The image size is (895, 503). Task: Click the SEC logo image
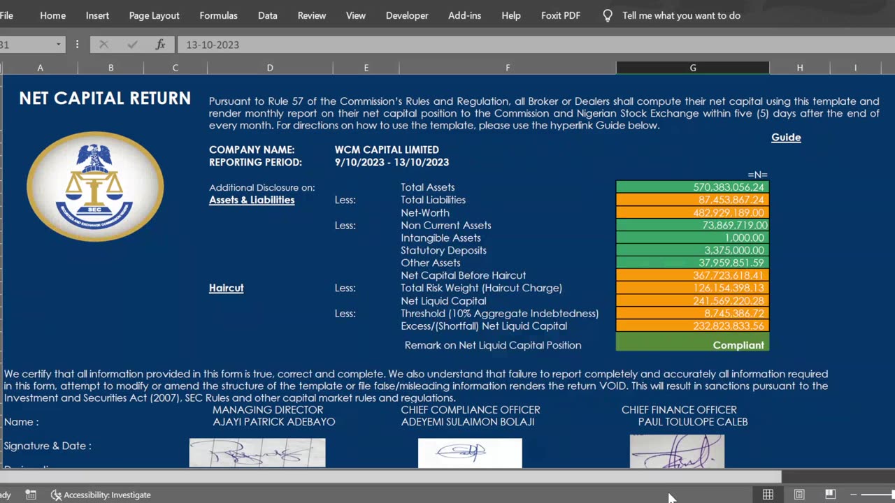tap(95, 187)
